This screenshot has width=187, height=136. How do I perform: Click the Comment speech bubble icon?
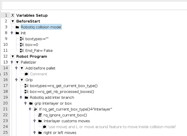tap(26, 74)
